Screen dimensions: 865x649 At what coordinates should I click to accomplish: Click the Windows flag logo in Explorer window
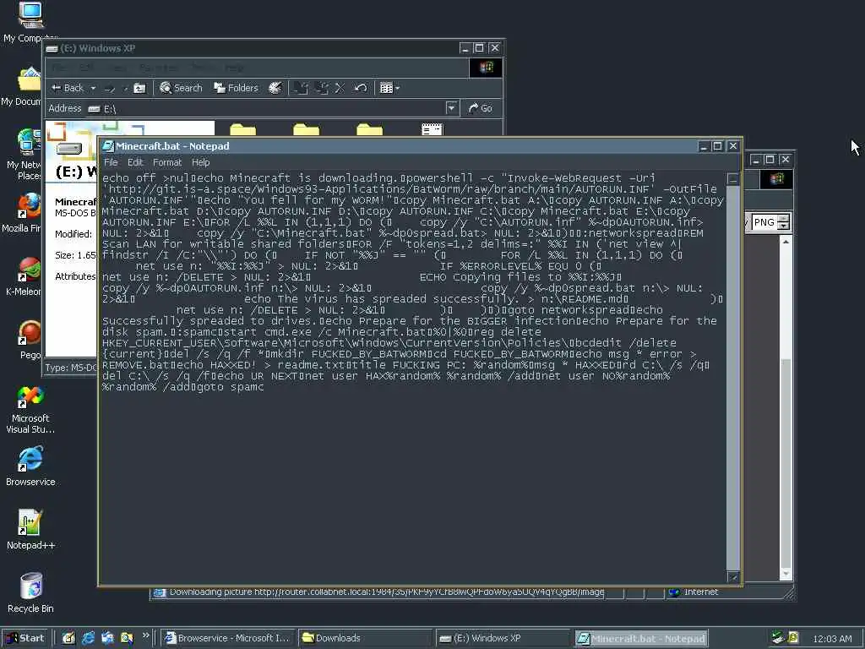coord(486,68)
